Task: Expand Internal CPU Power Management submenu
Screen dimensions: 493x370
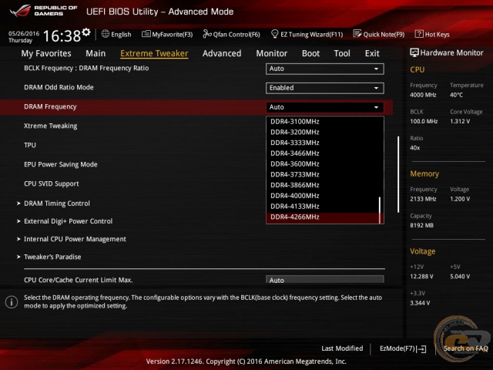Action: pos(72,239)
